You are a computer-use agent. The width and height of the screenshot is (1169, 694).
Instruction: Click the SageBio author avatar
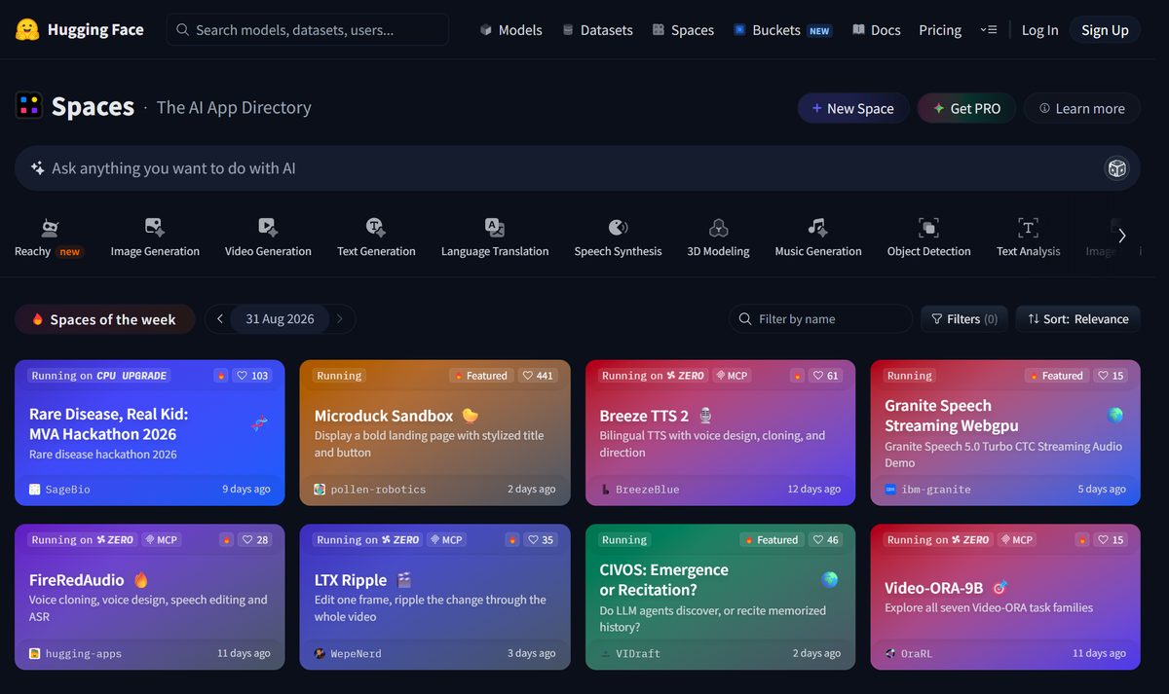pyautogui.click(x=34, y=490)
